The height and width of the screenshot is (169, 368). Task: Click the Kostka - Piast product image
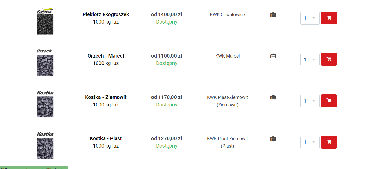45,145
